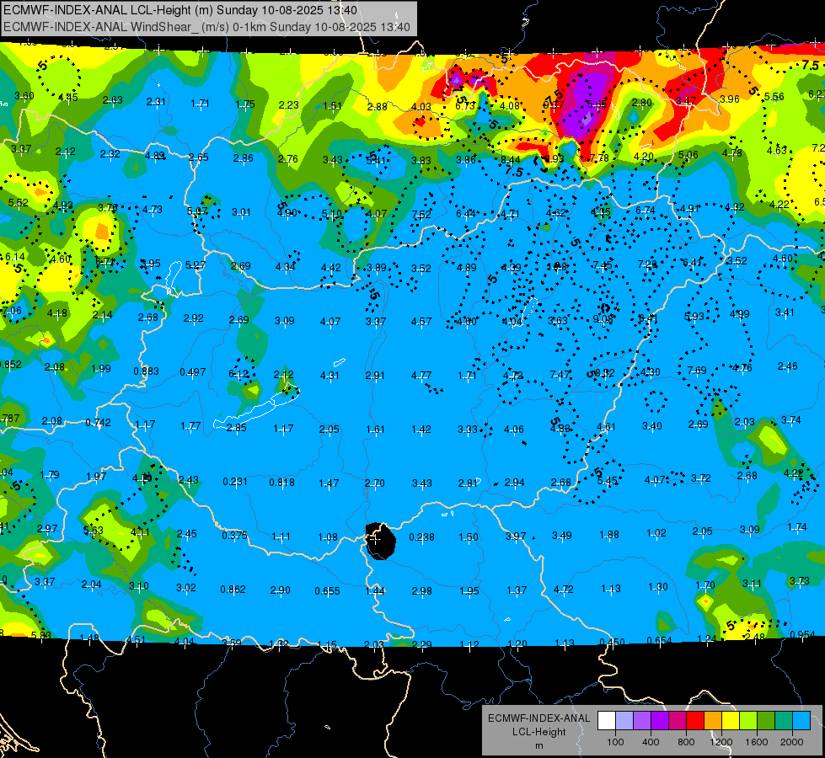Click the wind shear value 7.69
This screenshot has width=825, height=758.
point(697,371)
